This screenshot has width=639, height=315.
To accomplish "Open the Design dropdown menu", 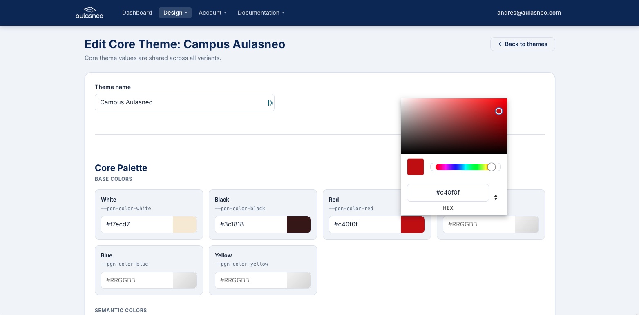I will coord(175,13).
